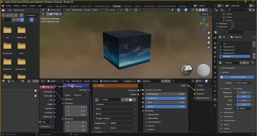Expand Maillages in the outliner

click(217, 24)
